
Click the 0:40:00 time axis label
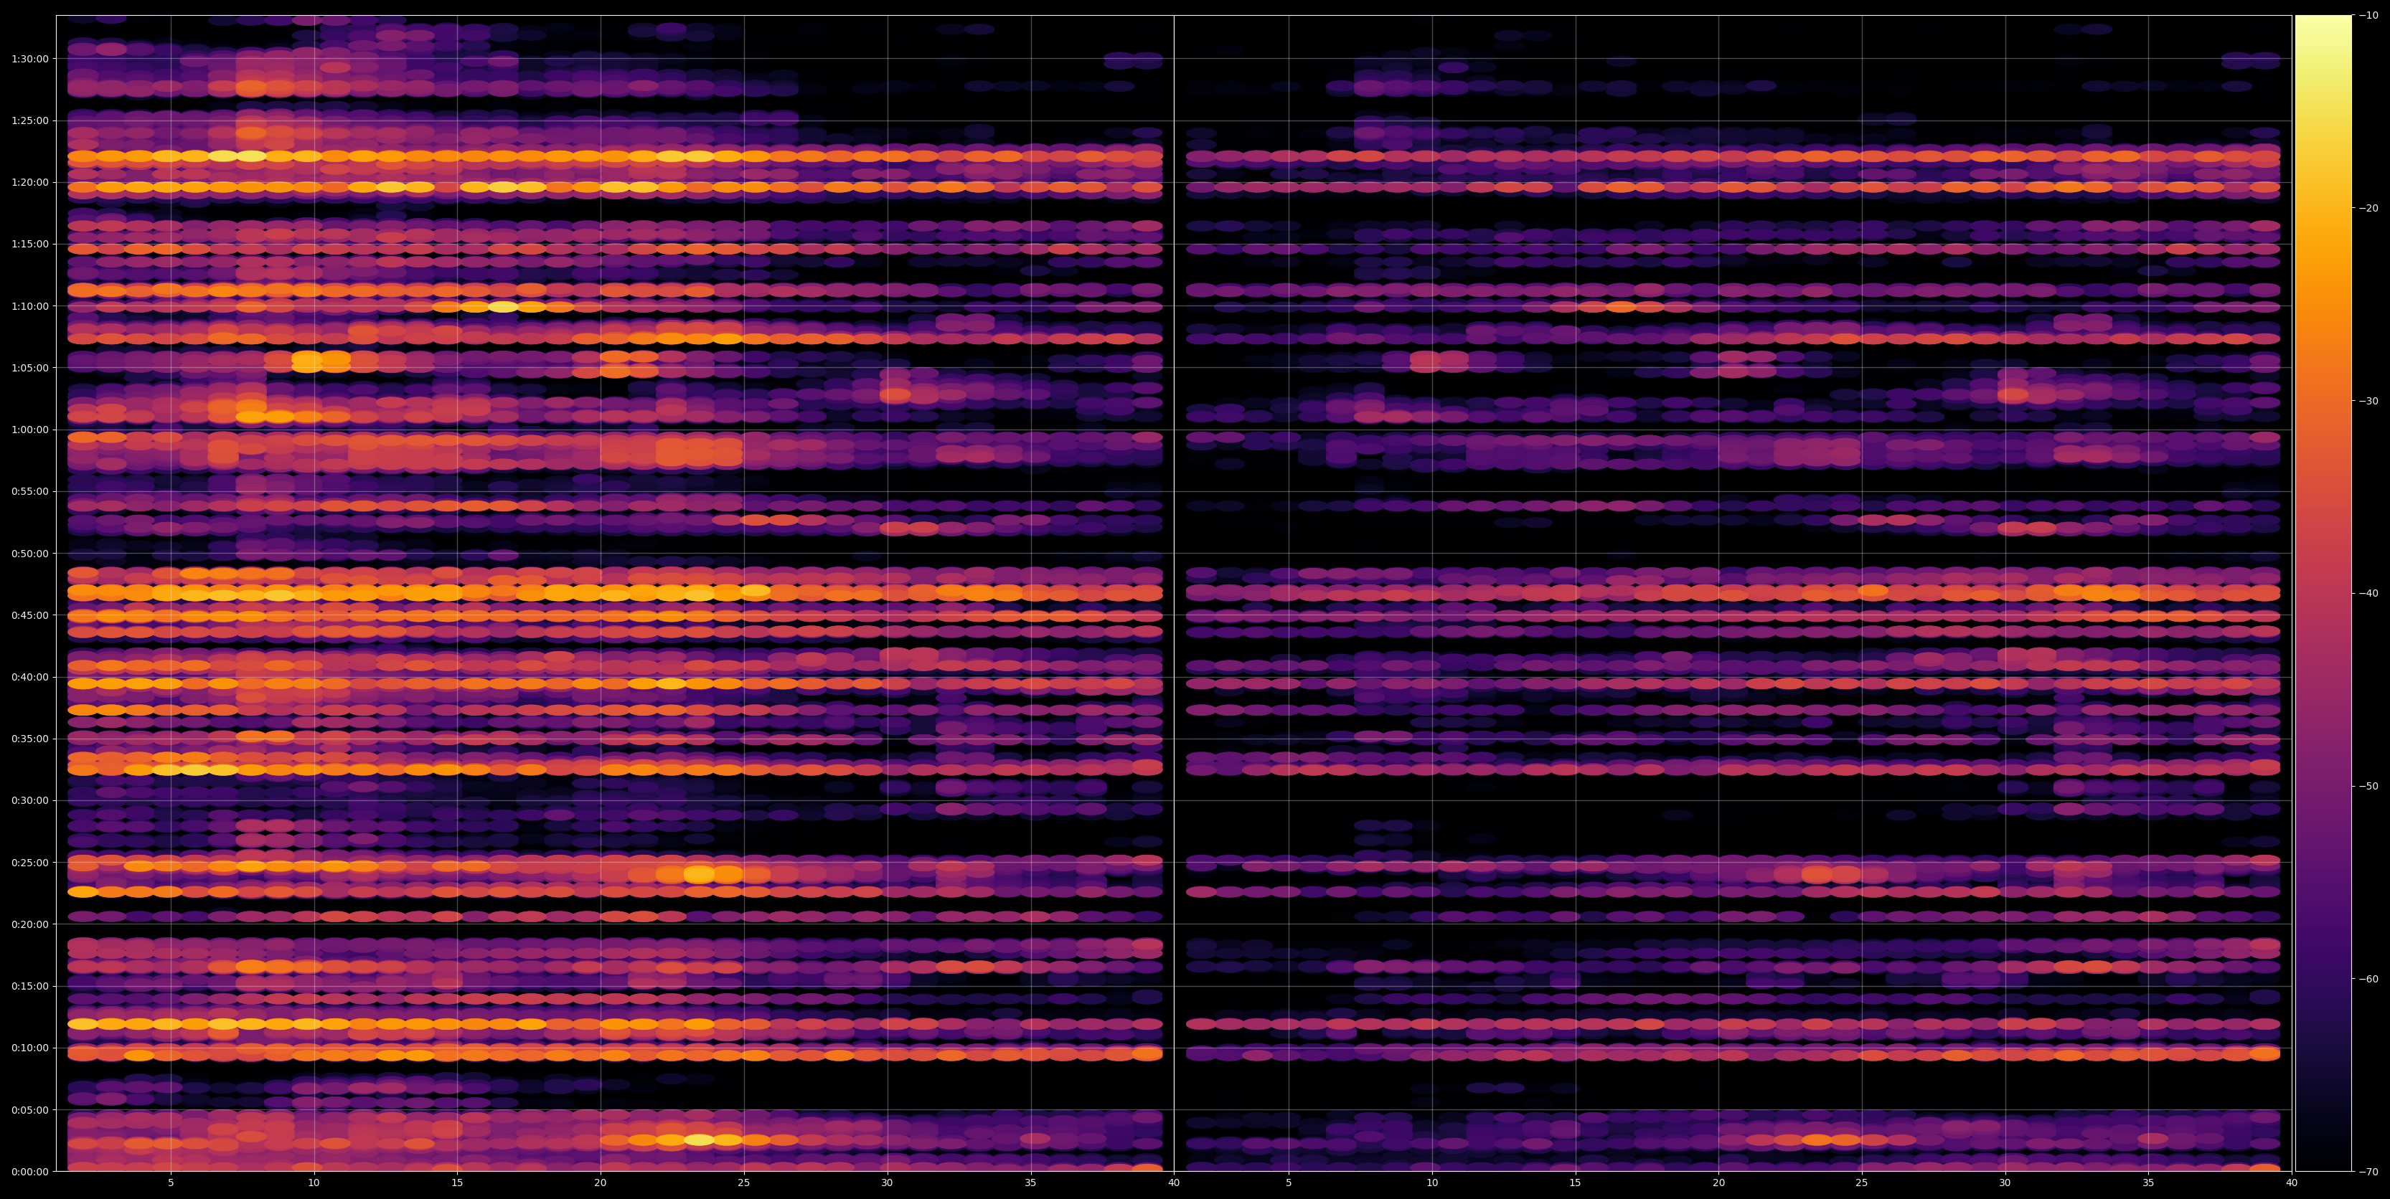(29, 677)
